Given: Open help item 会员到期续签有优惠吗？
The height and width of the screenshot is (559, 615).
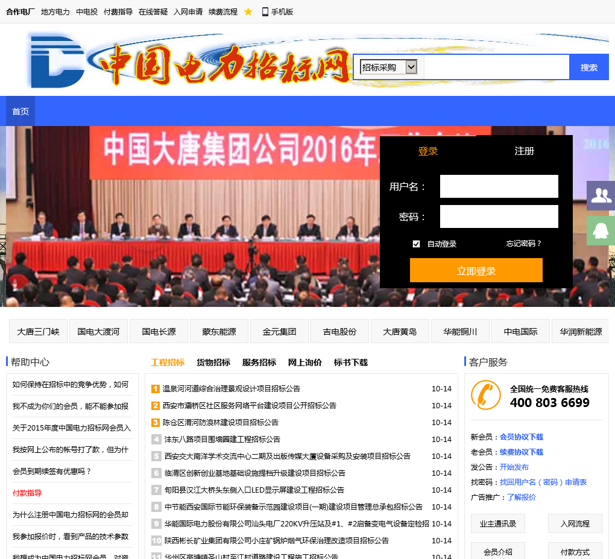Looking at the screenshot, I should [52, 471].
